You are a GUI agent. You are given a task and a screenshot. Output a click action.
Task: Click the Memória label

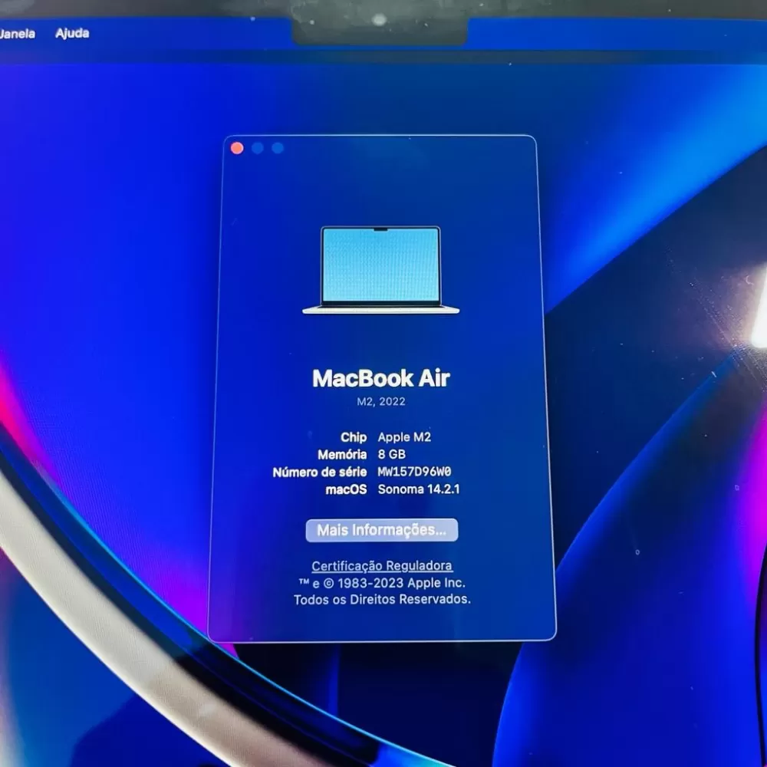pyautogui.click(x=342, y=455)
